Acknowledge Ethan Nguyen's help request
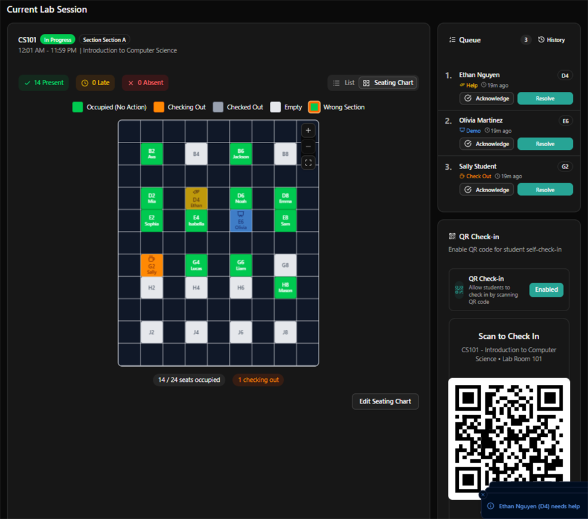588x519 pixels. (487, 98)
